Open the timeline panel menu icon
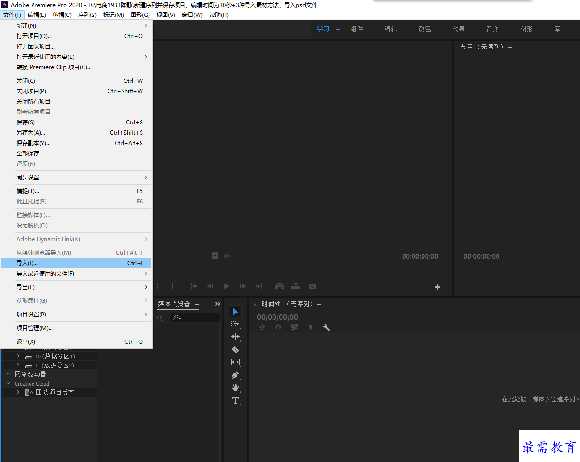The width and height of the screenshot is (580, 462). click(x=319, y=305)
